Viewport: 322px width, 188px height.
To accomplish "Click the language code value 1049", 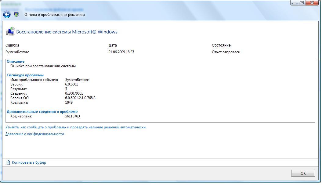I will click(69, 103).
